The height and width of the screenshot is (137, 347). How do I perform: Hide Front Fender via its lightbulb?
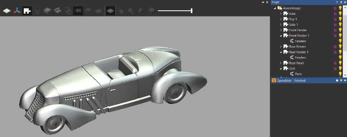pos(340,30)
